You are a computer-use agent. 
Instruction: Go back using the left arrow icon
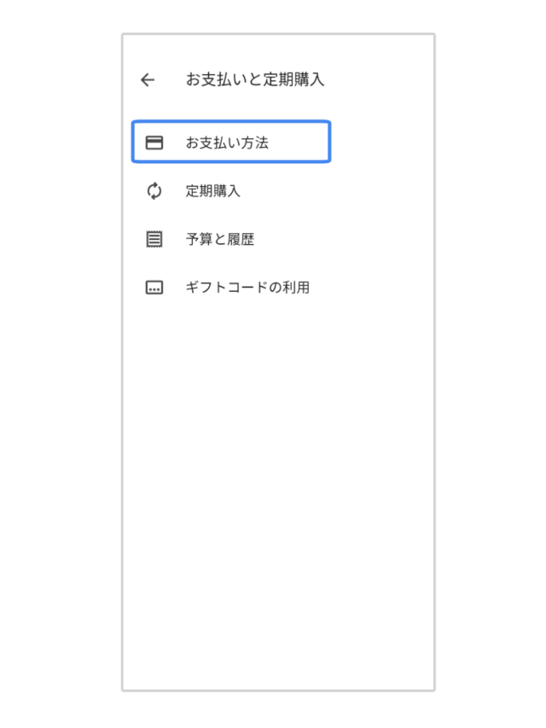click(x=148, y=80)
